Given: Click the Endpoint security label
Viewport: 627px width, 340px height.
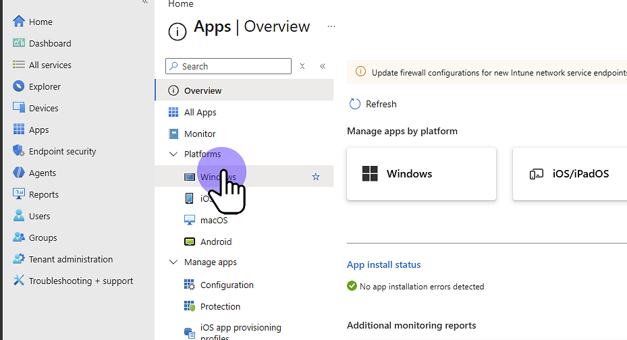Looking at the screenshot, I should [62, 151].
